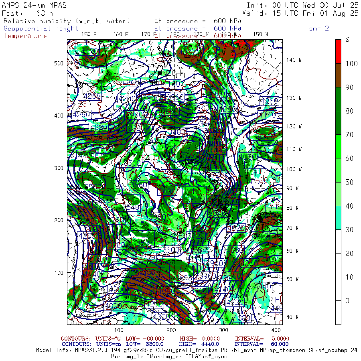Viewport: 361px width, 361px height.
Task: Click the 'Relative humidity (w.r.t. water)' label
Action: pos(67,21)
